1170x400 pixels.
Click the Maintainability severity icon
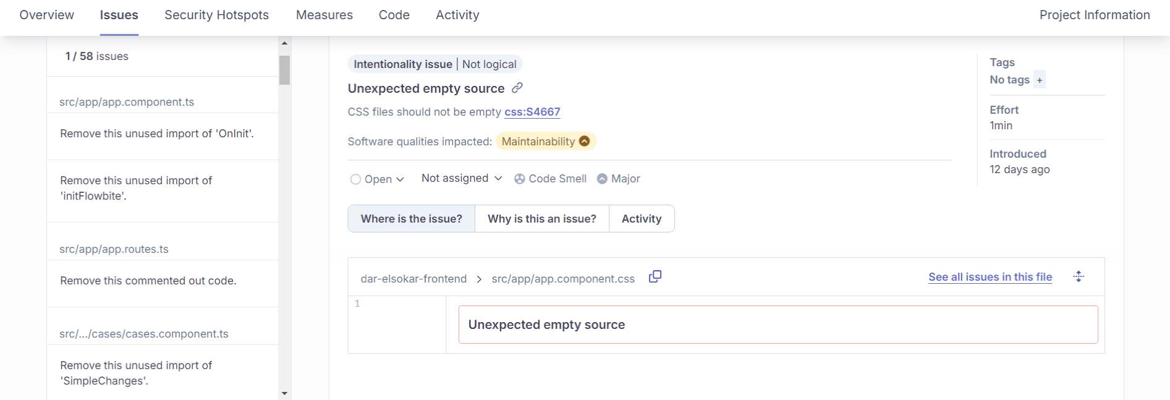(584, 141)
